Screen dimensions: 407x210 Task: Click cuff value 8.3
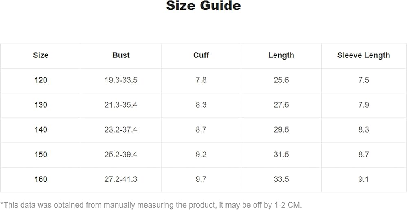(x=201, y=105)
